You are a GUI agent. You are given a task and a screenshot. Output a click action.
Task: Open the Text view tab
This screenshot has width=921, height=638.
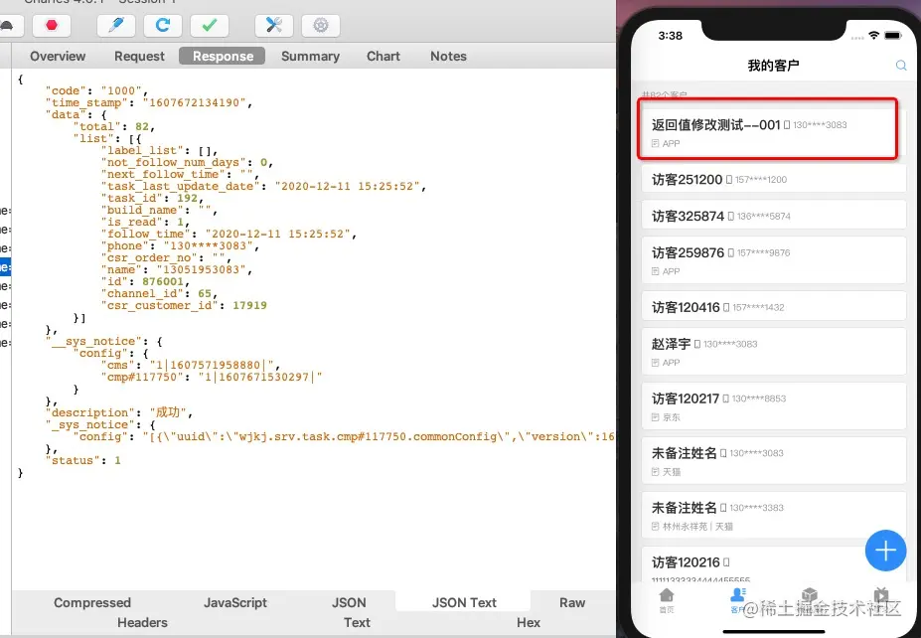(357, 623)
